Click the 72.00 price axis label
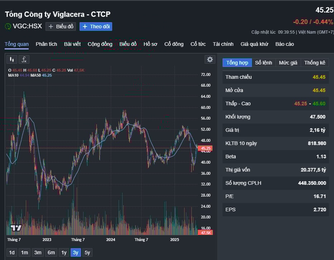334x260 pixels. pos(206,74)
